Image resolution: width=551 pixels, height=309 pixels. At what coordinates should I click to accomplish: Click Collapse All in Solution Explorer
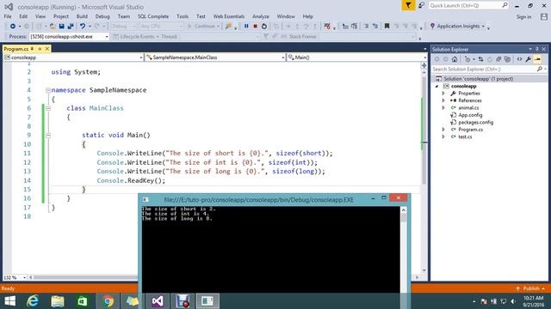pyautogui.click(x=498, y=59)
